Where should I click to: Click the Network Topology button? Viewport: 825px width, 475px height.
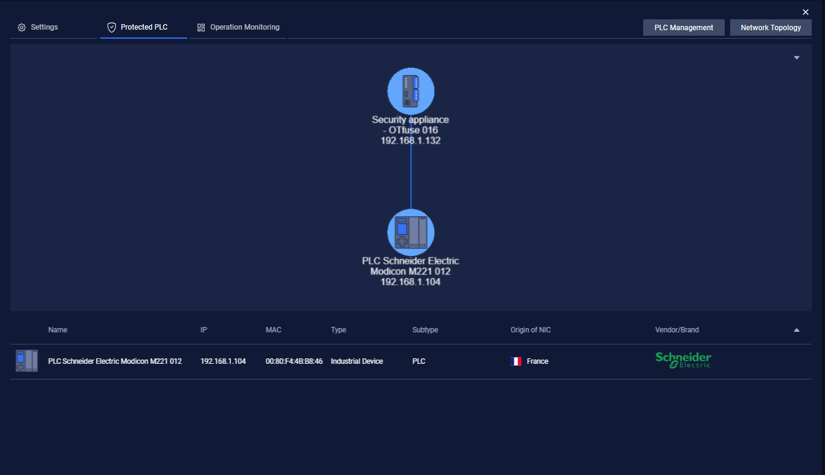pyautogui.click(x=771, y=28)
